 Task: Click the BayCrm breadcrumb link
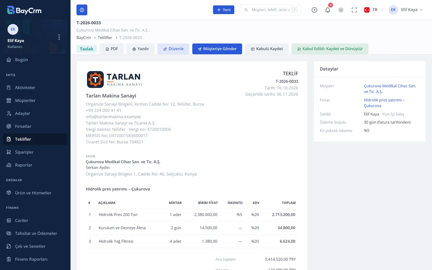tap(83, 37)
